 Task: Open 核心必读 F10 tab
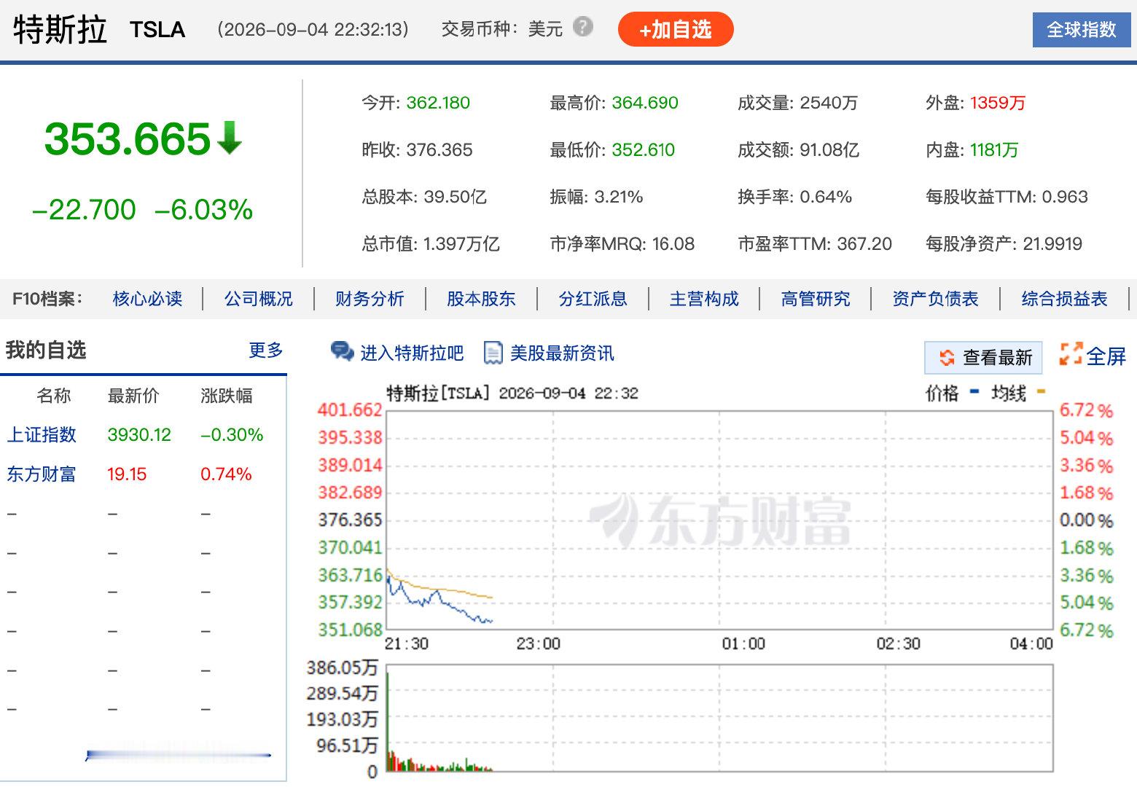click(x=148, y=299)
